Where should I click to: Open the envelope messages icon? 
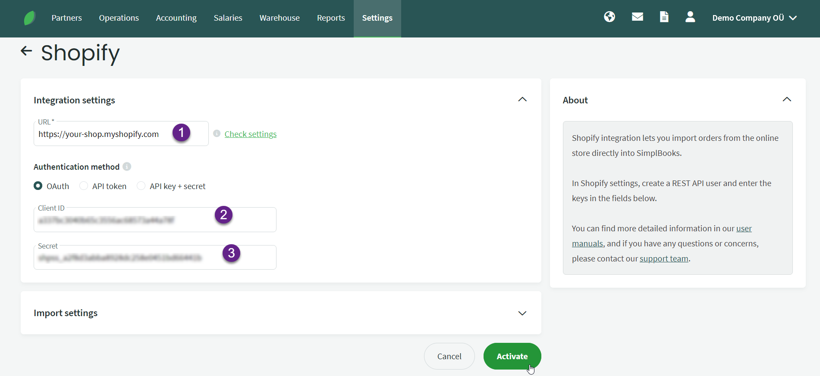(x=637, y=17)
